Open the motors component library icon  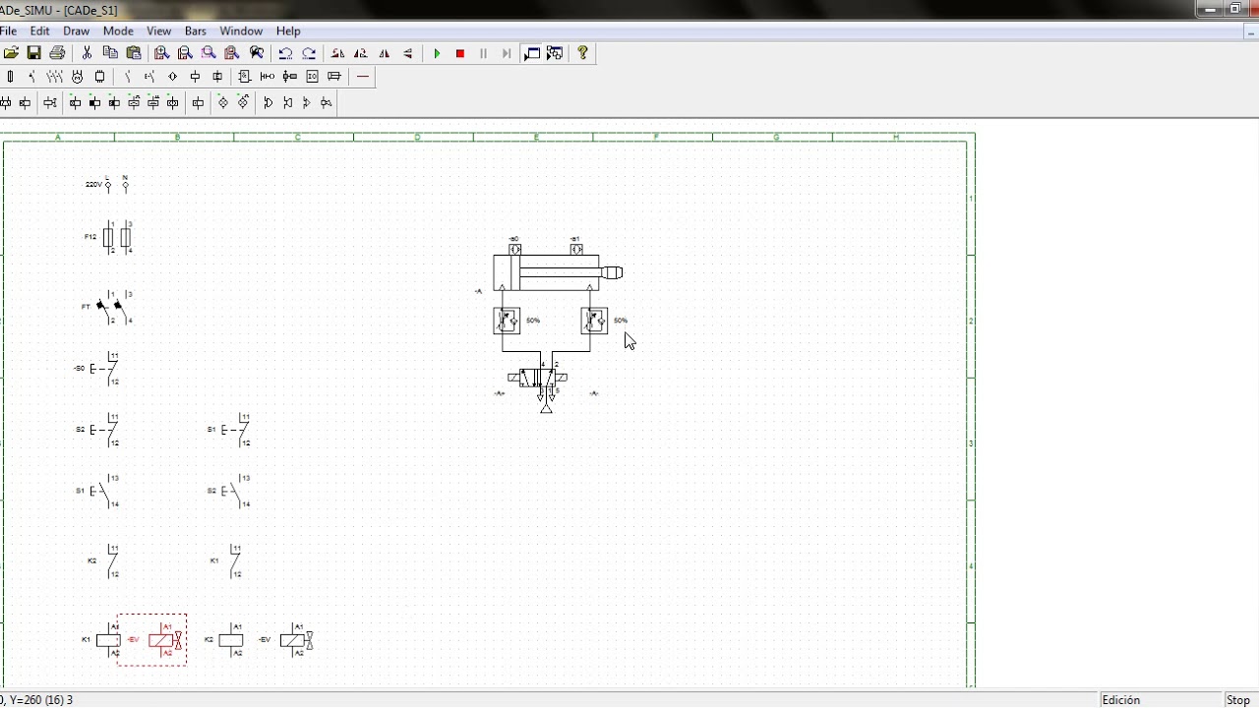[77, 77]
